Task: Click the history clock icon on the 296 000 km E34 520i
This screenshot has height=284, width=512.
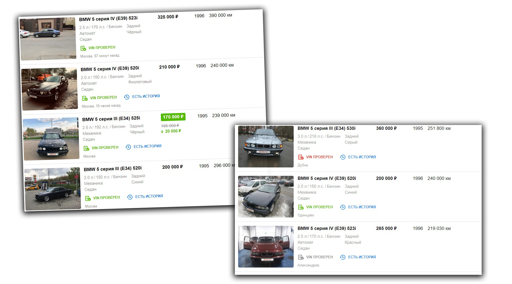Action: 130,197
